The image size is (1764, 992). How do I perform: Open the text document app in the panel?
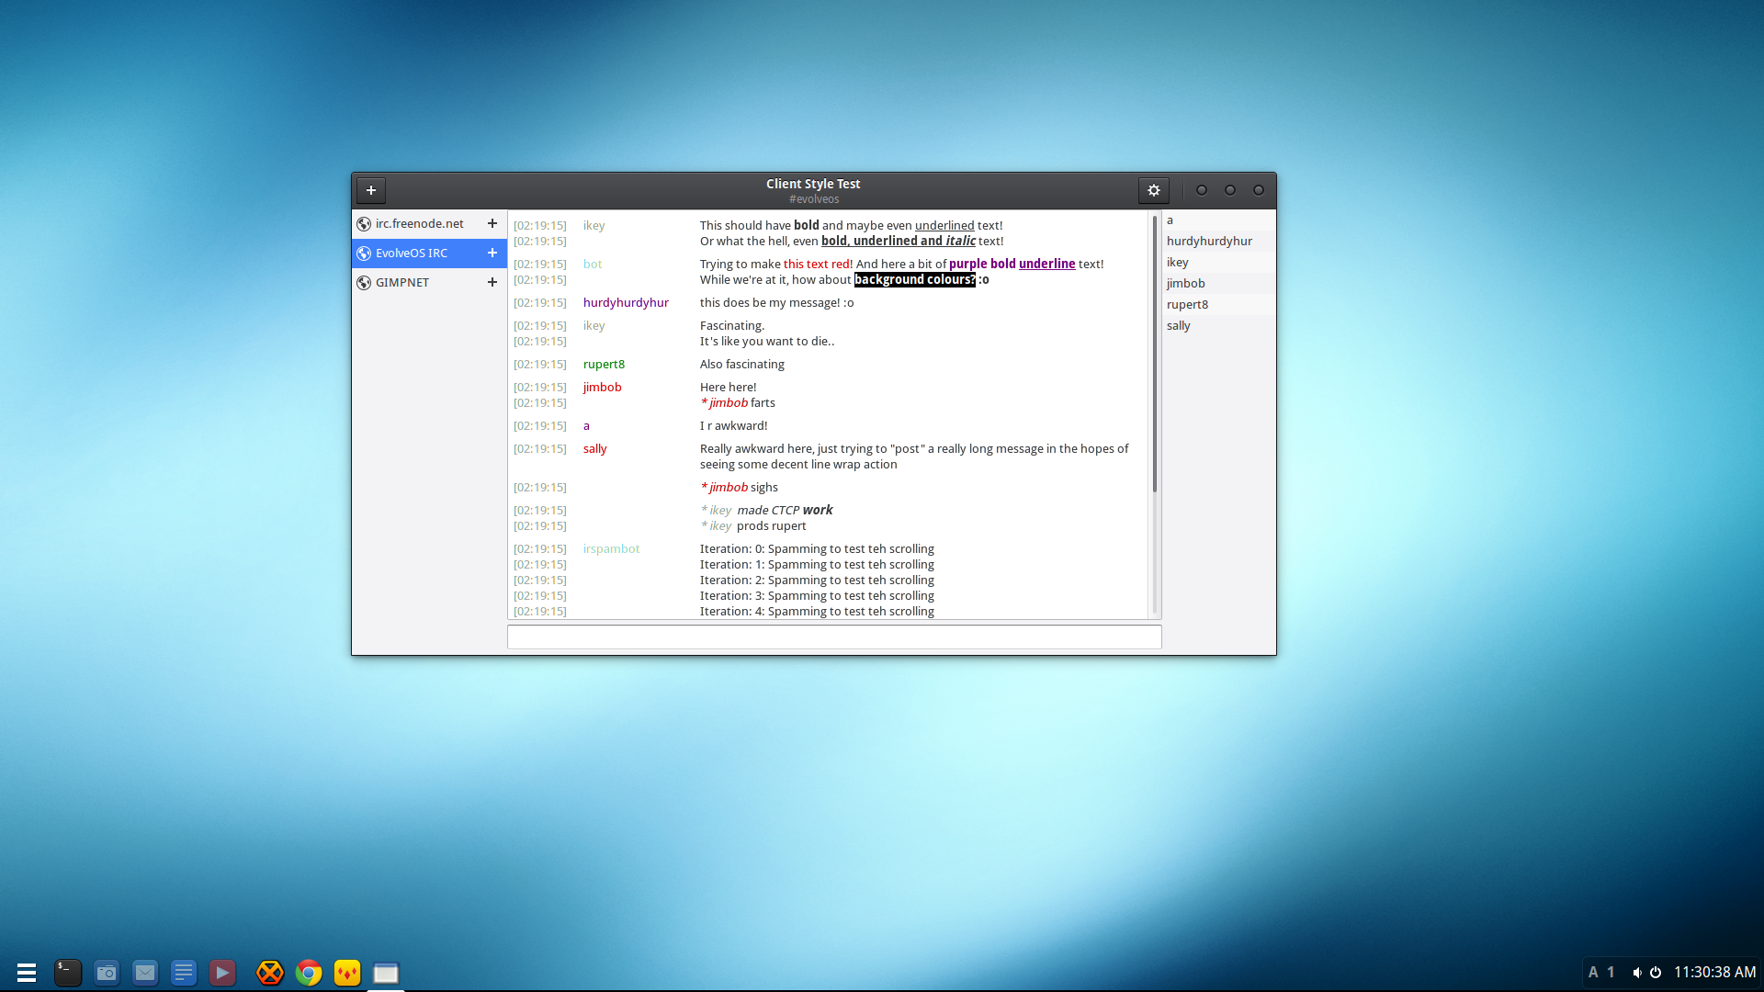184,973
